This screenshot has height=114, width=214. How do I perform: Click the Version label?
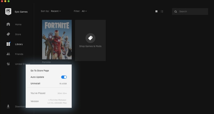35,101
